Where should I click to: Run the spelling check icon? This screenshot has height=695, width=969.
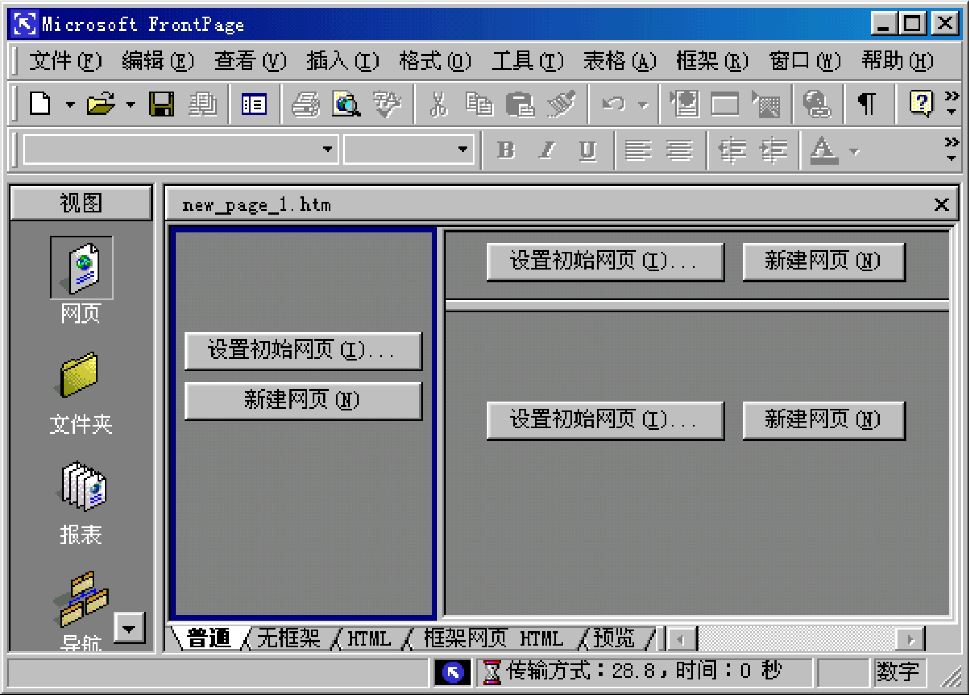(387, 104)
